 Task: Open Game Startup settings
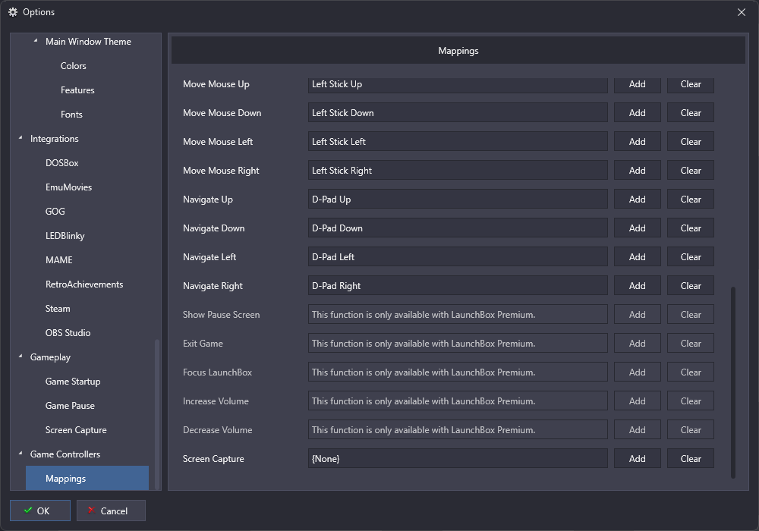tap(73, 381)
